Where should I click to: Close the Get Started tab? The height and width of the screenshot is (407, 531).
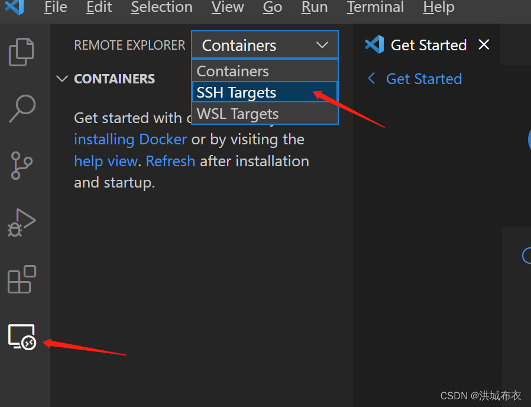pyautogui.click(x=484, y=45)
